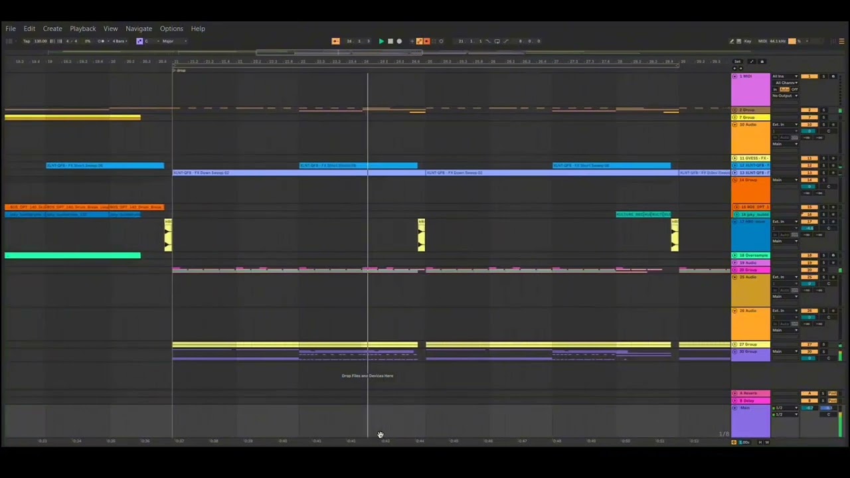Open the Create menu
The height and width of the screenshot is (478, 850).
click(52, 29)
